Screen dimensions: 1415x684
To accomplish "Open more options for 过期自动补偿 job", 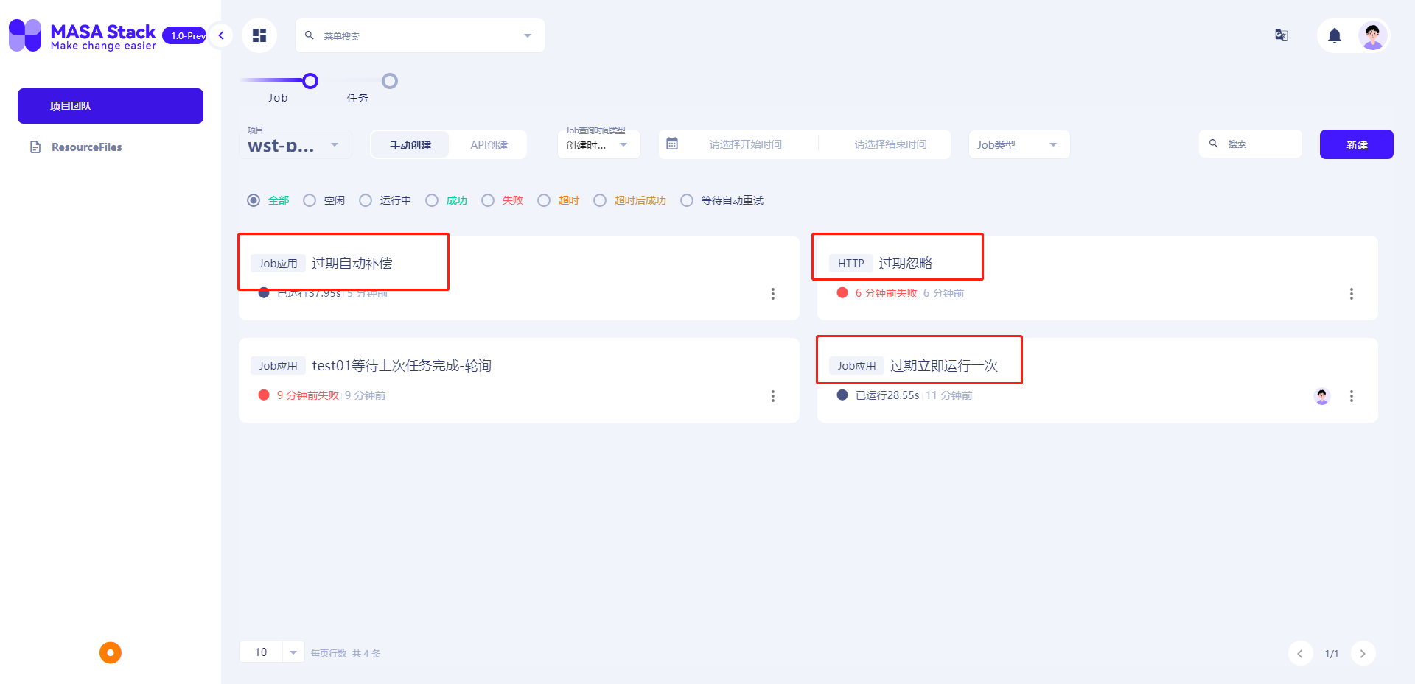I will click(x=773, y=294).
